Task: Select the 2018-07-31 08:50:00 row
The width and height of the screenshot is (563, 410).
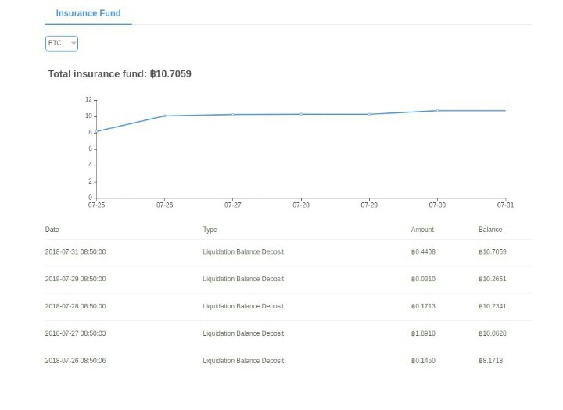Action: (x=289, y=252)
